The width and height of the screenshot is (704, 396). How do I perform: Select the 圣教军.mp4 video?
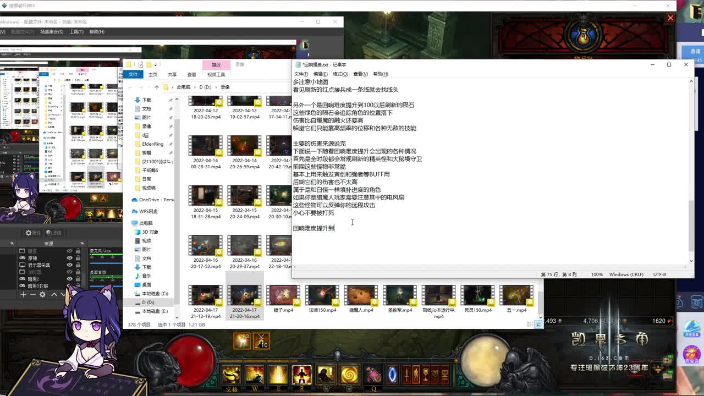click(400, 299)
